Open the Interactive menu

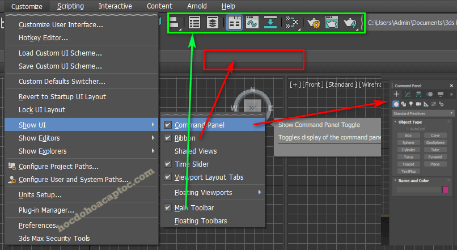coord(115,6)
